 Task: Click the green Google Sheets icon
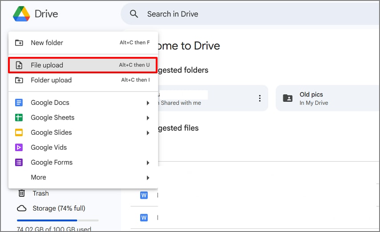[19, 118]
